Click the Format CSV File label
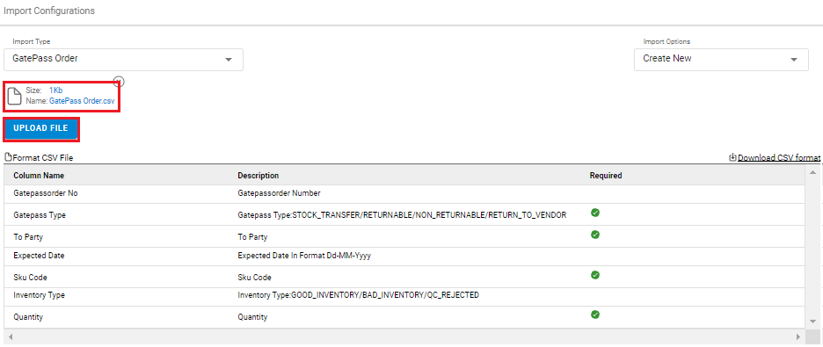The image size is (823, 347). click(x=43, y=158)
